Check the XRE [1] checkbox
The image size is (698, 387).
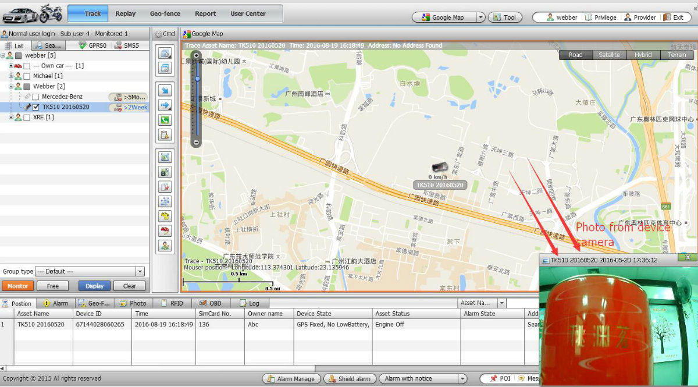(x=27, y=118)
